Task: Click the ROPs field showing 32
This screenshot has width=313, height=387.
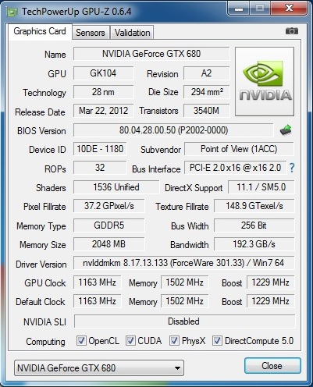Action: tap(100, 168)
